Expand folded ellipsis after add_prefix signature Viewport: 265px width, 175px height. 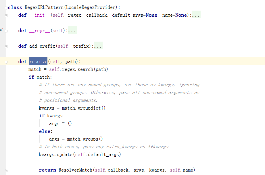[x=98, y=46]
